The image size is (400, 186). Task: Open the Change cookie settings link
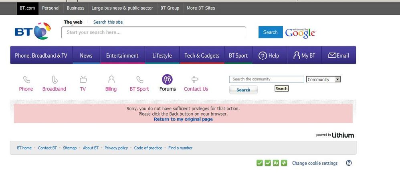click(x=315, y=163)
